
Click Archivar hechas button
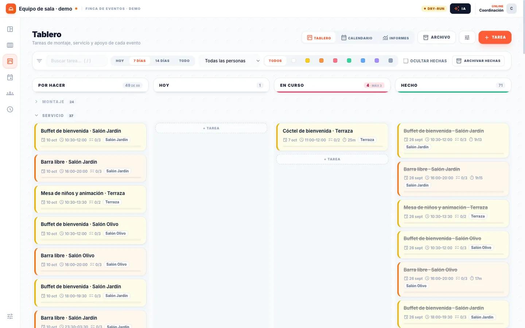pos(478,61)
